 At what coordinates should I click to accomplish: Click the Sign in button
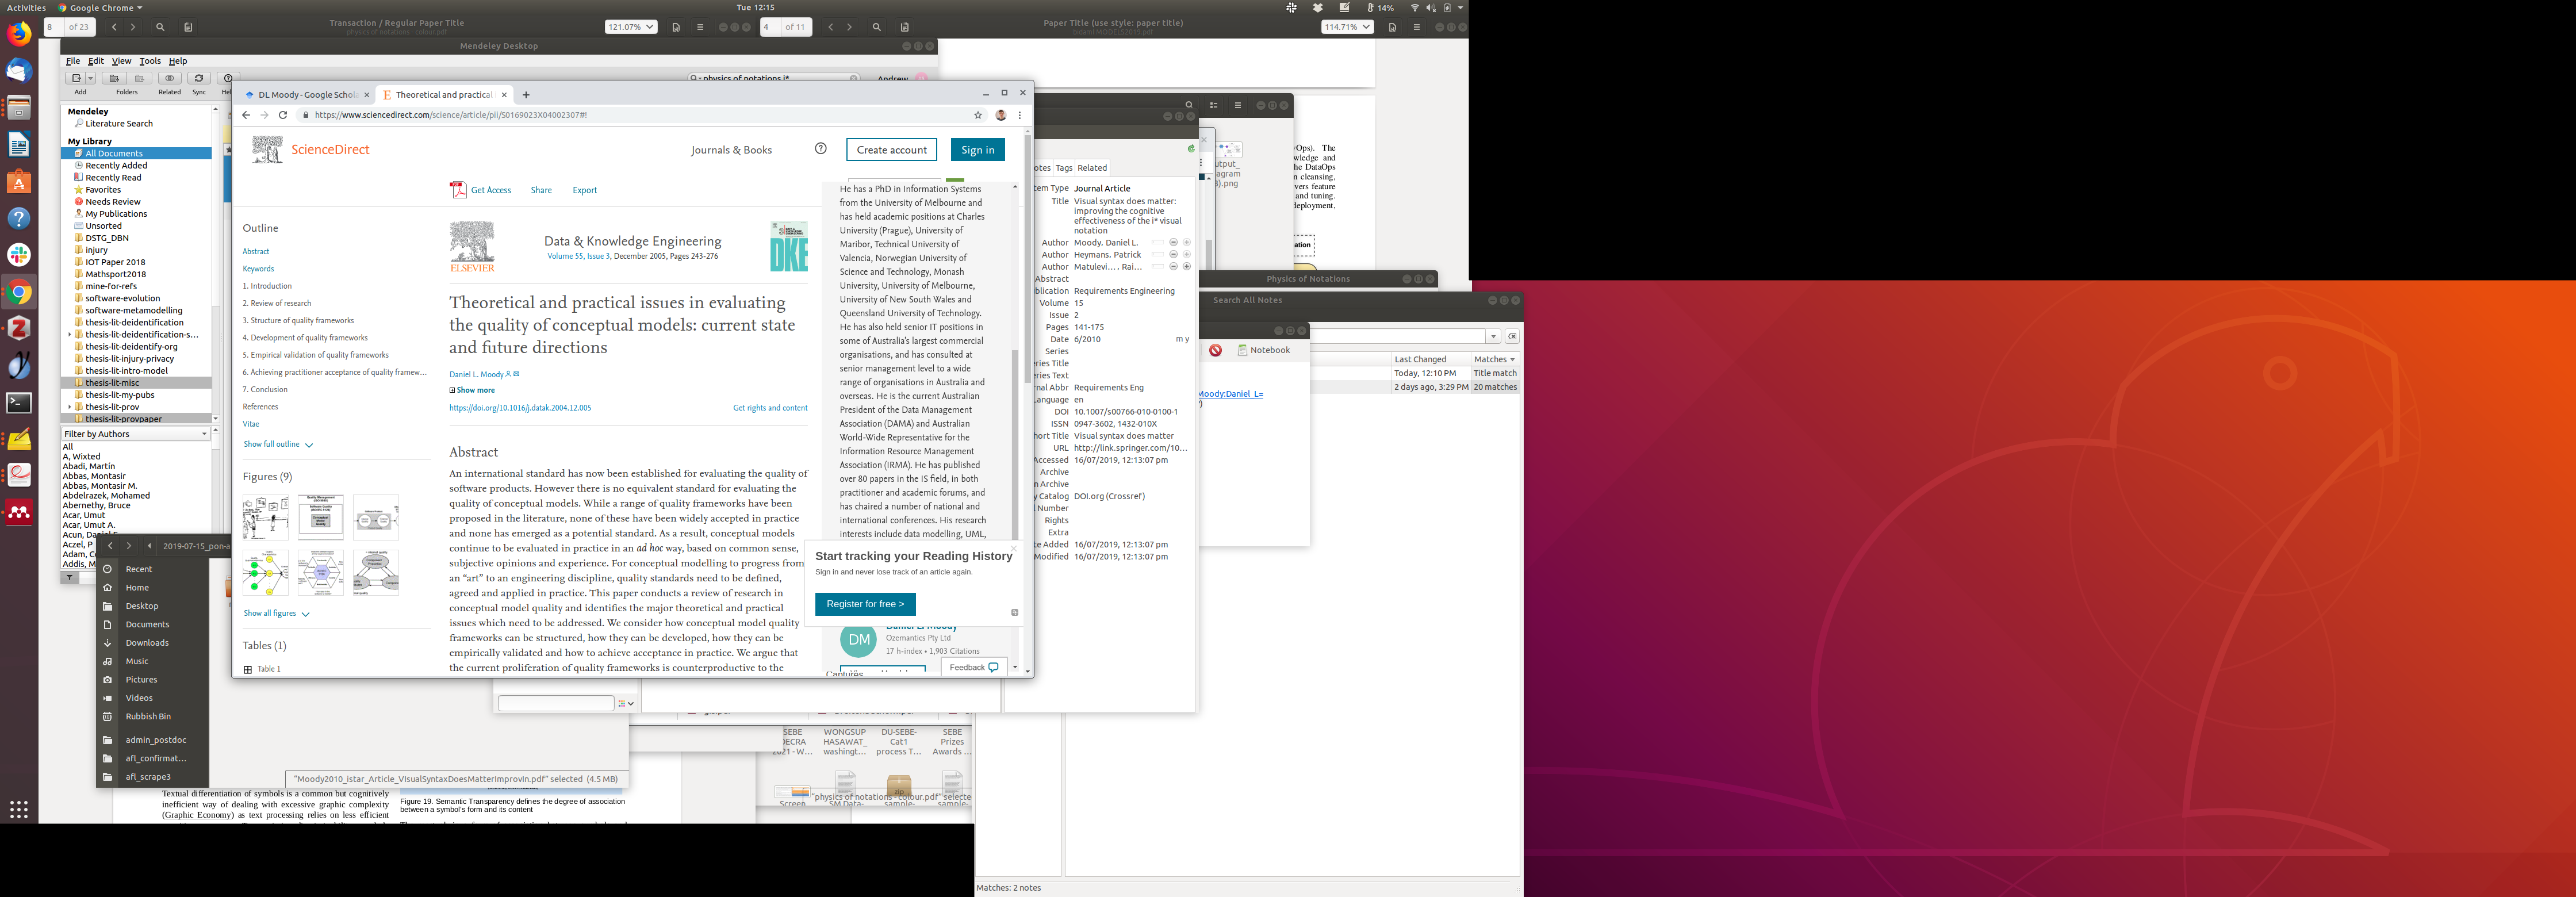(x=977, y=150)
